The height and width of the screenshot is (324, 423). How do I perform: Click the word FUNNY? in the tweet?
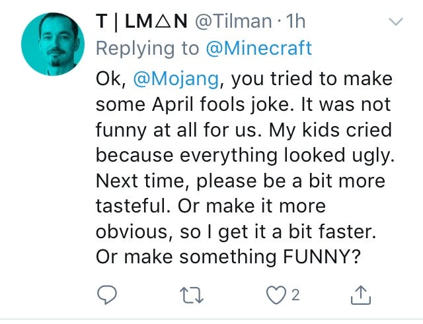[322, 257]
